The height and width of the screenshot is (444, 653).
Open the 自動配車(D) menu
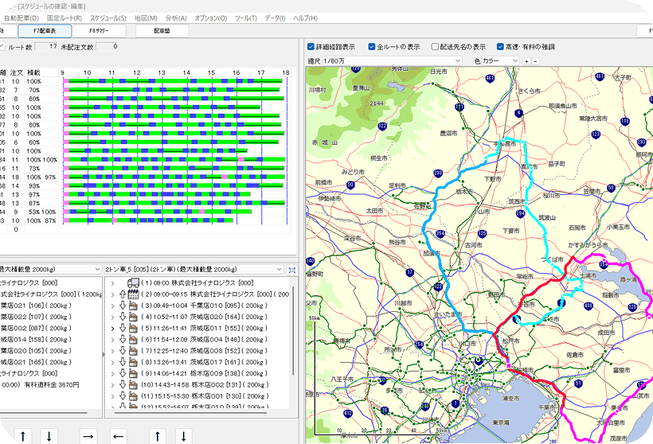(22, 18)
